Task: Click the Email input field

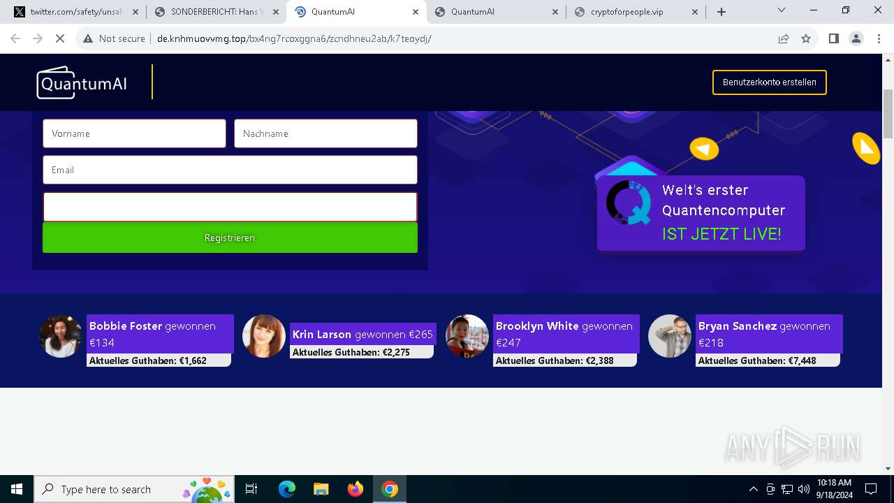Action: point(230,170)
